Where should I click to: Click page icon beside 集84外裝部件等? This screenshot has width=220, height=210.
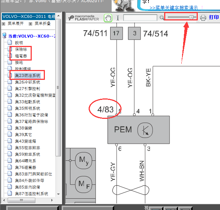tap(10, 180)
